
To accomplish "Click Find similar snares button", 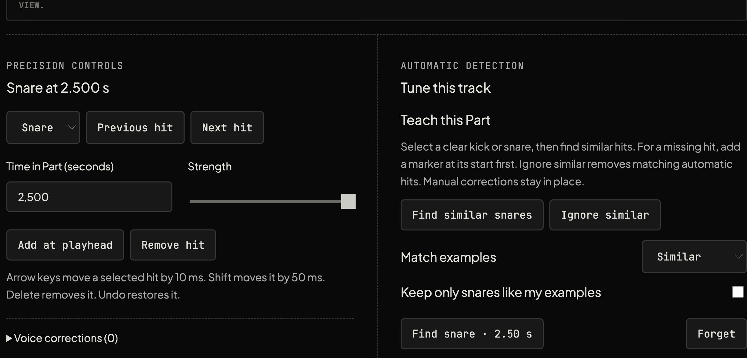I will click(472, 215).
